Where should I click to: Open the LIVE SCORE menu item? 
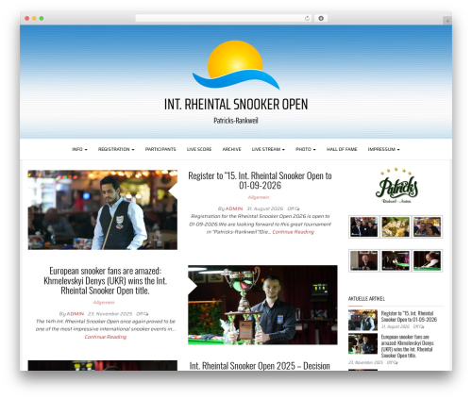click(199, 149)
